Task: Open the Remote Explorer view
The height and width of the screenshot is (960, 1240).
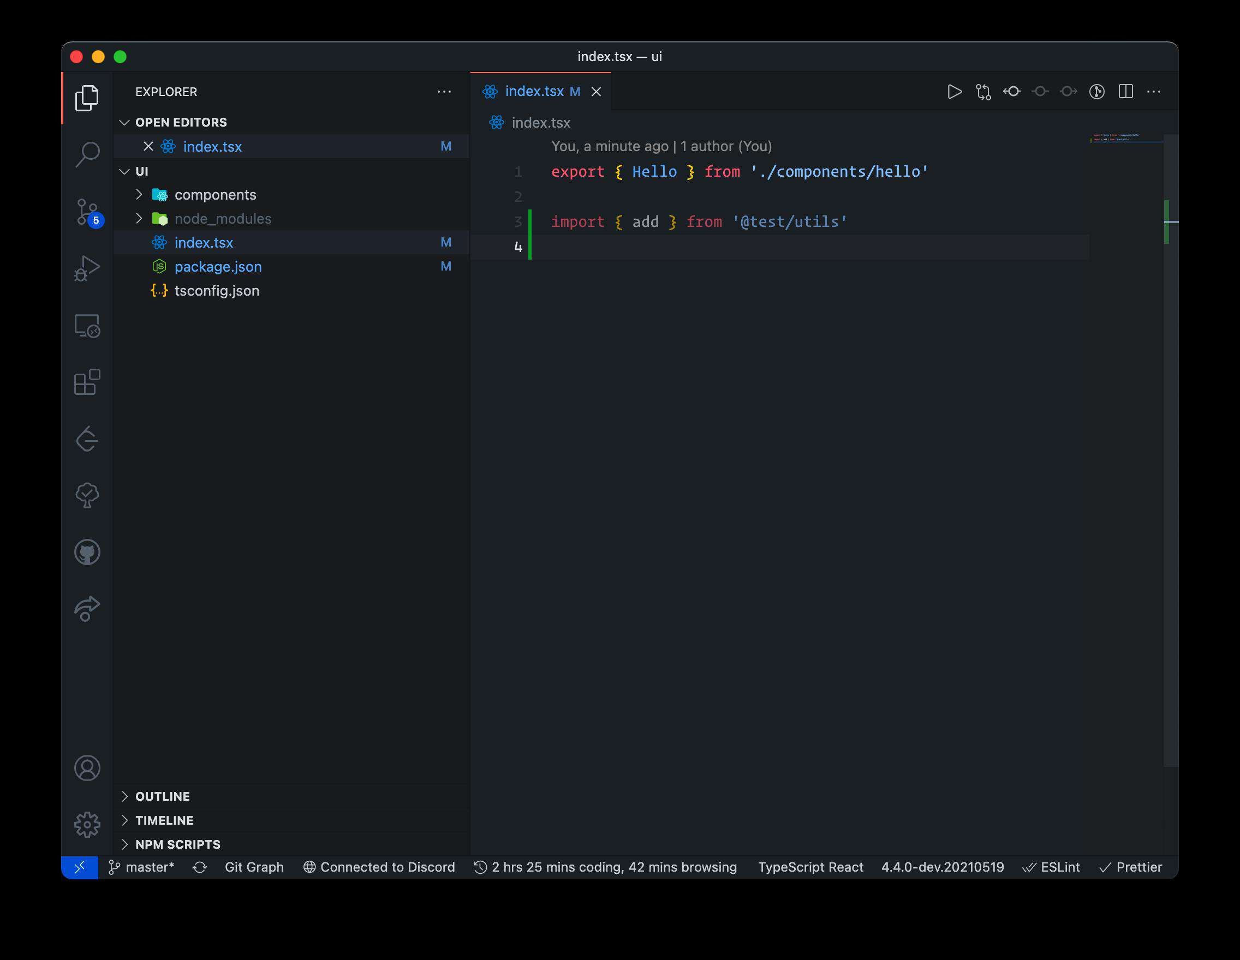Action: (87, 326)
